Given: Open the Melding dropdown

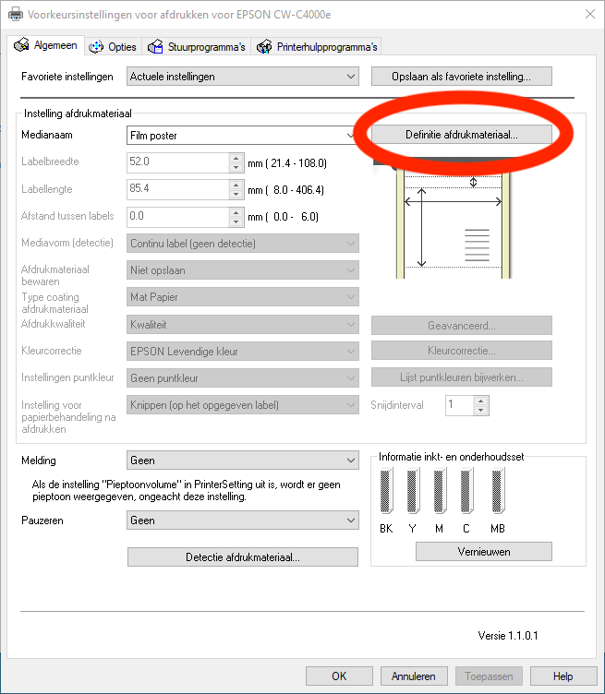Looking at the screenshot, I should 243,461.
